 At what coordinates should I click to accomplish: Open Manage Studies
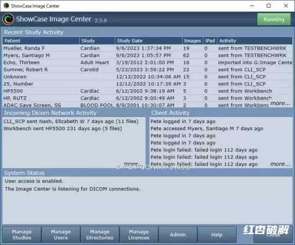22,235
